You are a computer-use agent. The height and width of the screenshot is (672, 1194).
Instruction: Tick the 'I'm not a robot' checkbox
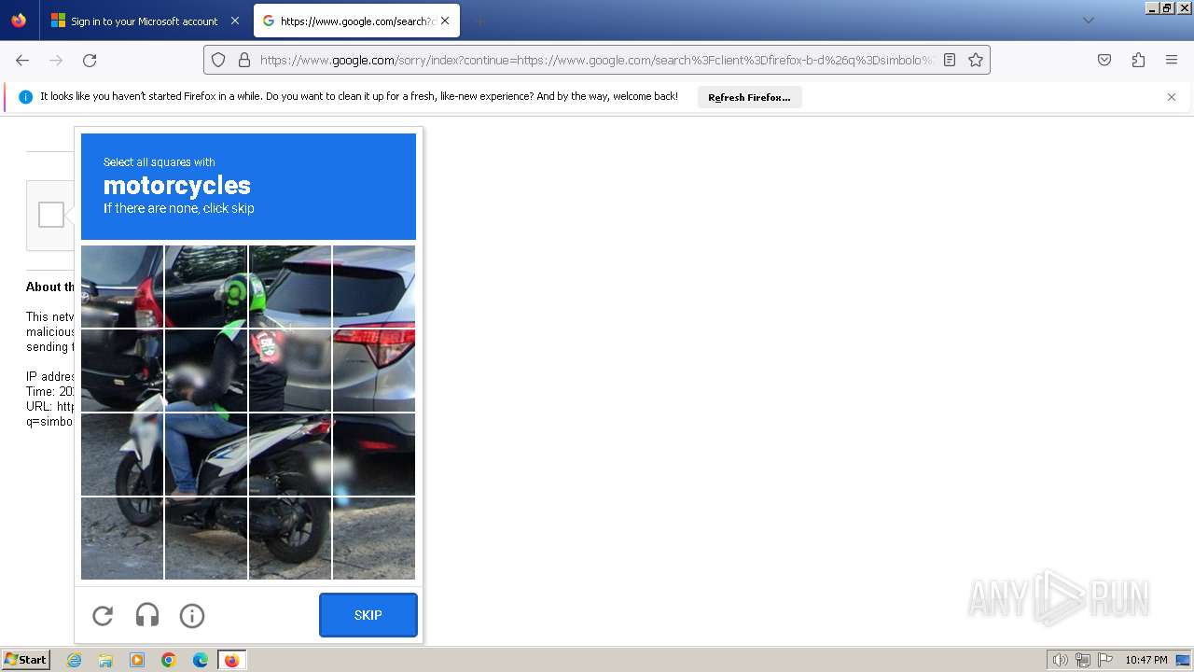pyautogui.click(x=51, y=215)
